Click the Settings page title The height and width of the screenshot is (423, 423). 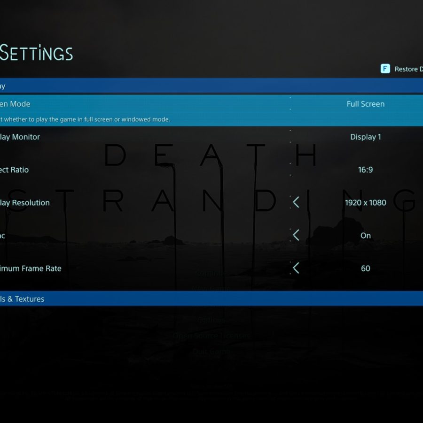click(x=36, y=52)
